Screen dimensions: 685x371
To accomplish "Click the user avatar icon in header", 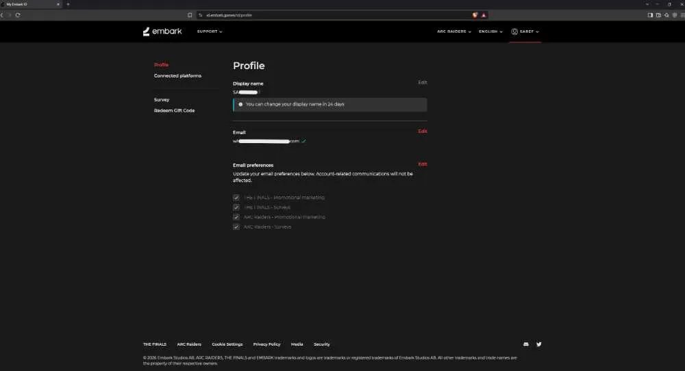I will [x=514, y=31].
